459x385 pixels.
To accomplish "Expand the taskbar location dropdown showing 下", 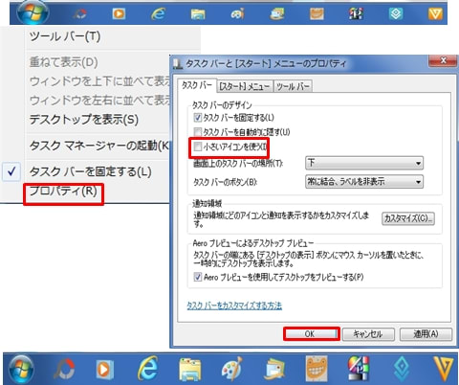I will 364,163.
